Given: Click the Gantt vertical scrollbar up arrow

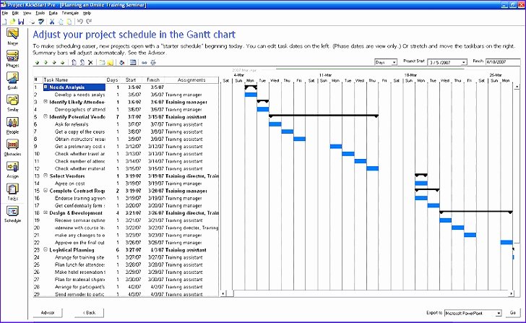Looking at the screenshot, I should [x=517, y=87].
